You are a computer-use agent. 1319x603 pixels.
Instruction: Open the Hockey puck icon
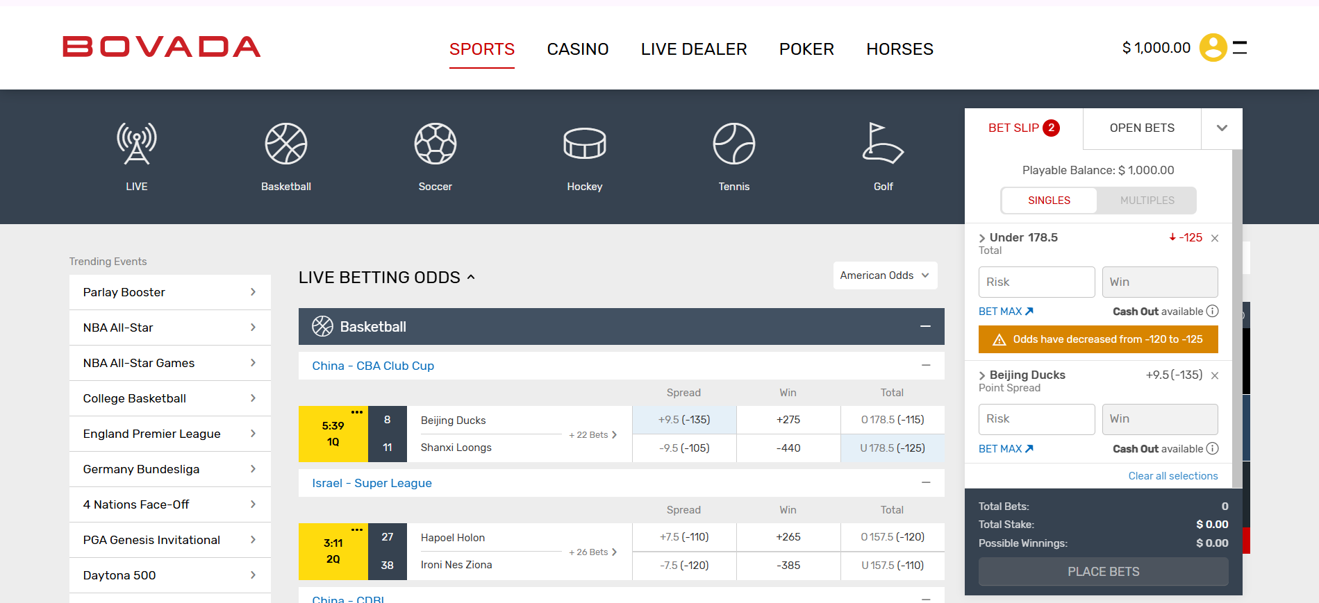tap(584, 144)
